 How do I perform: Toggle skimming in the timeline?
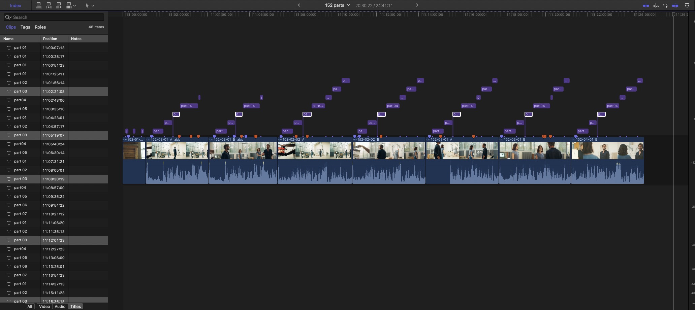point(646,5)
